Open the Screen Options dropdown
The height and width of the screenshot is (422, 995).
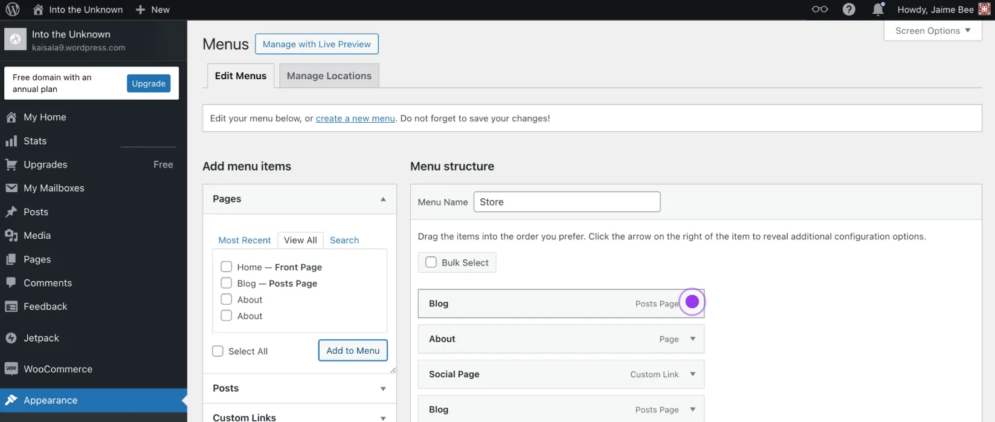point(933,31)
